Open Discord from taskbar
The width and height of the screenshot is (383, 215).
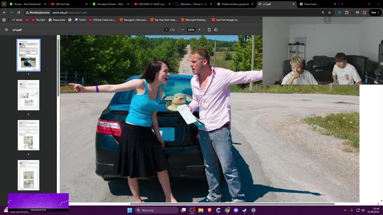[236, 210]
